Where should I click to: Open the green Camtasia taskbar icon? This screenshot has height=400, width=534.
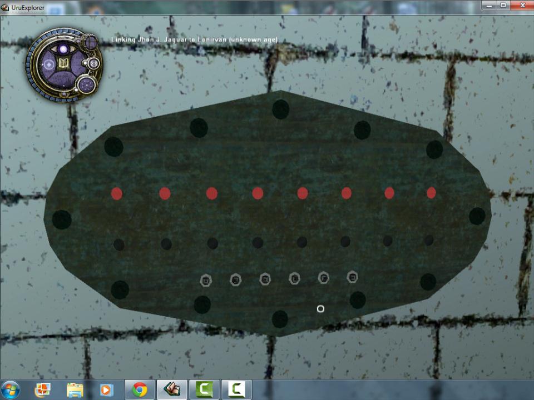point(204,390)
